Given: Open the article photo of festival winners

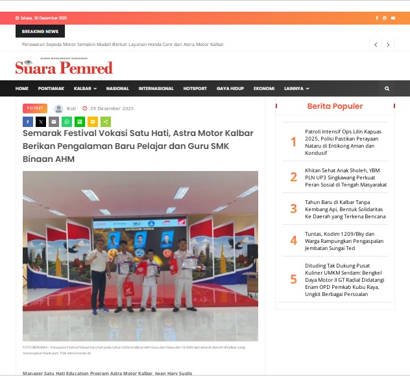Looking at the screenshot, I should (x=140, y=256).
